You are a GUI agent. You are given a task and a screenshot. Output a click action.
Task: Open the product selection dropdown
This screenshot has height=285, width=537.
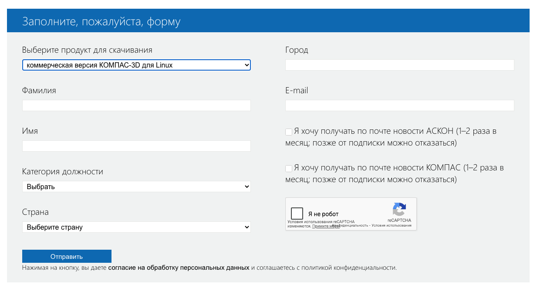point(136,65)
